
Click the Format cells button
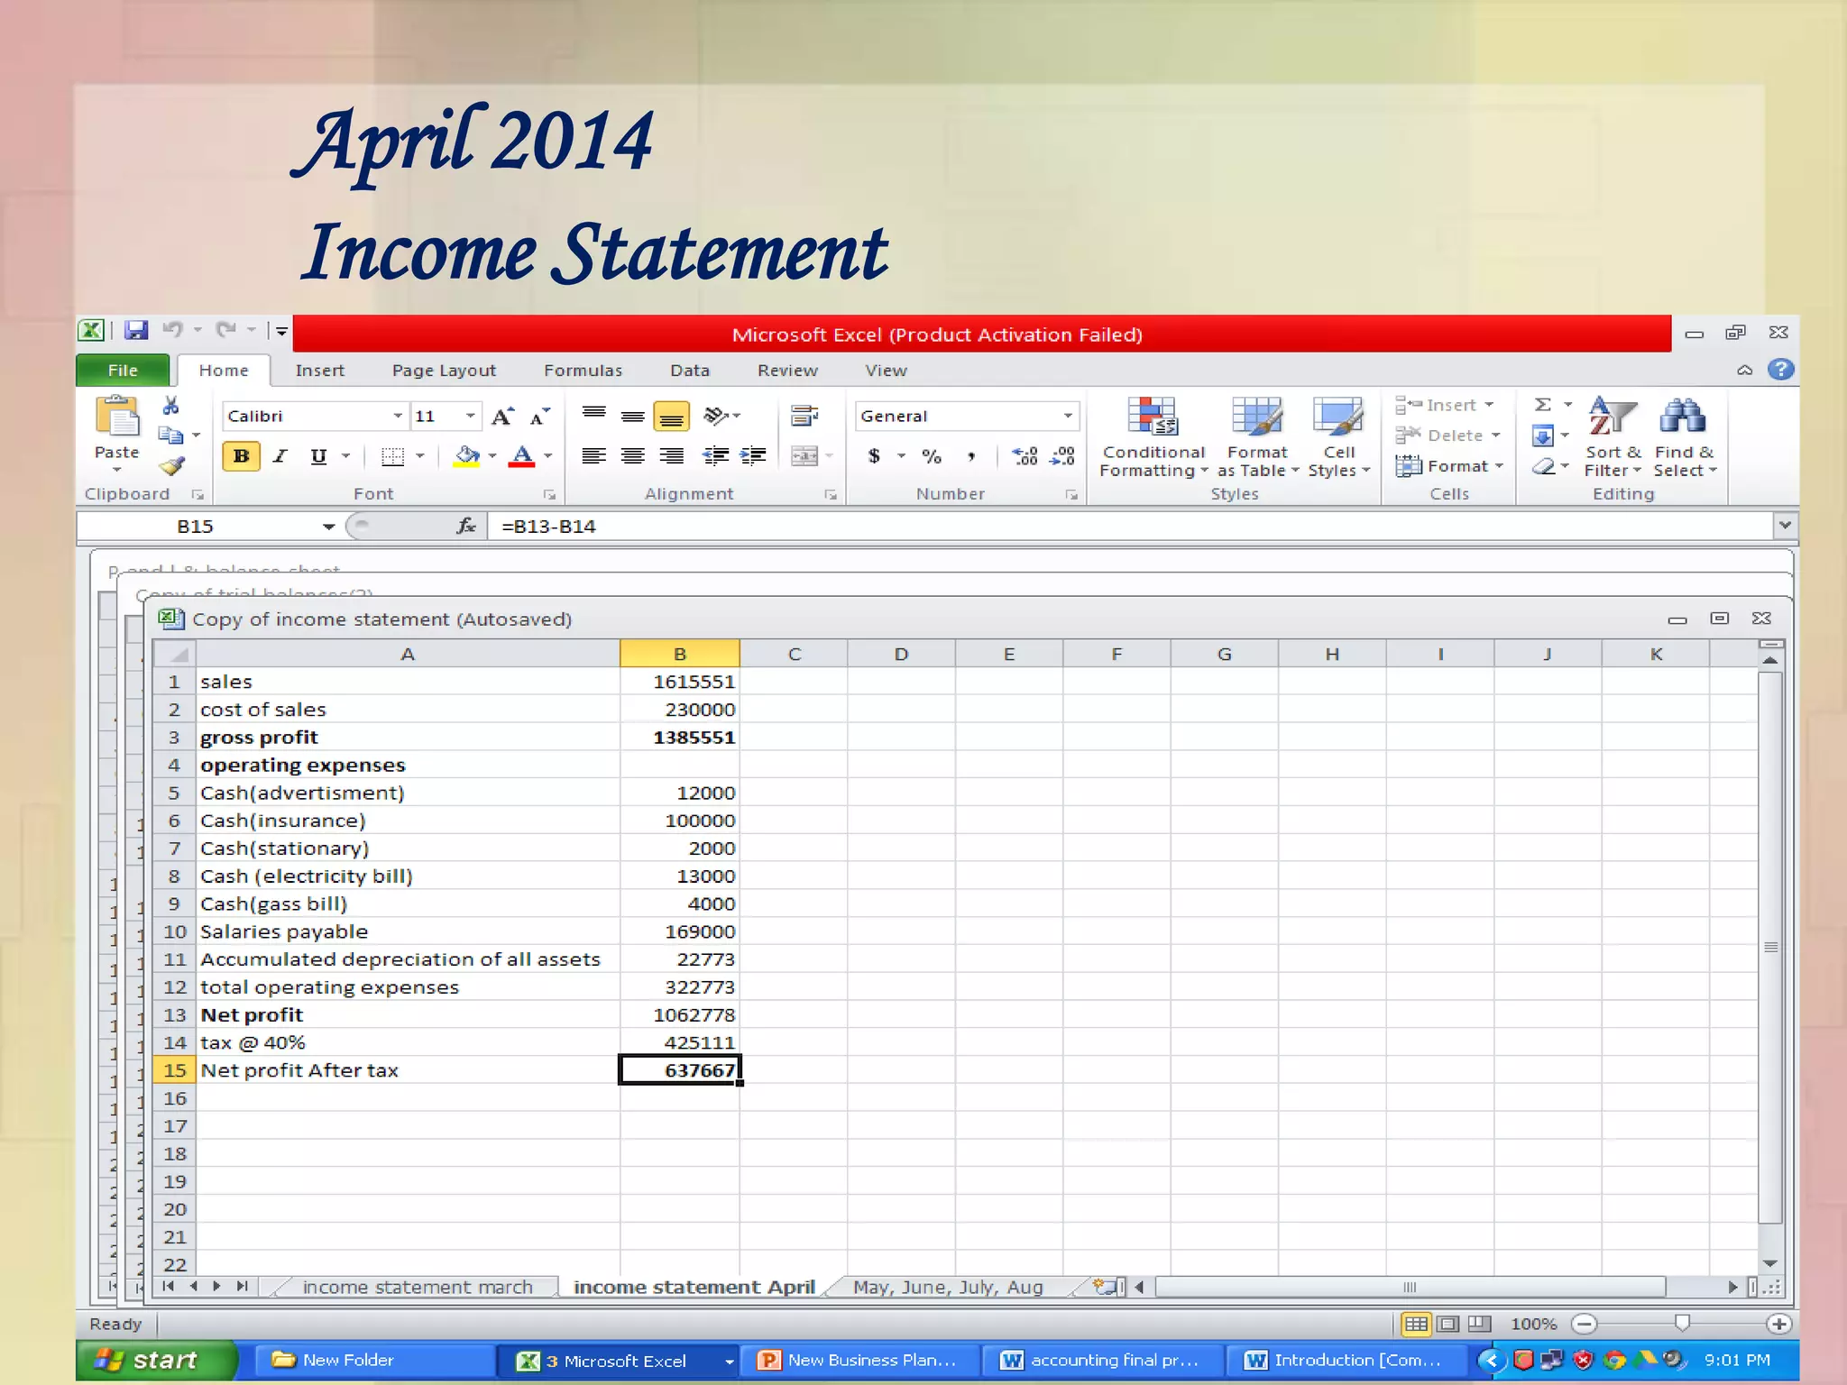tap(1449, 466)
